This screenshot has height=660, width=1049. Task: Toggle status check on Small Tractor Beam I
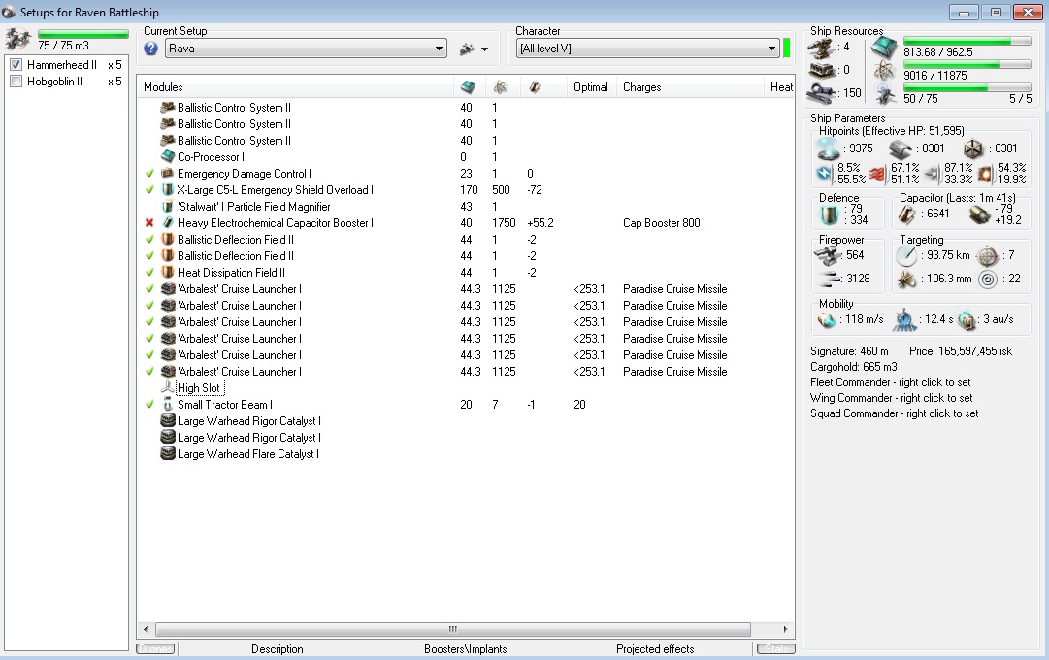[x=149, y=405]
